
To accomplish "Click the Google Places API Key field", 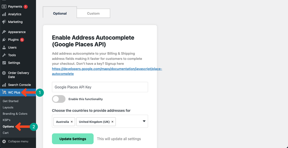I will coord(100,87).
